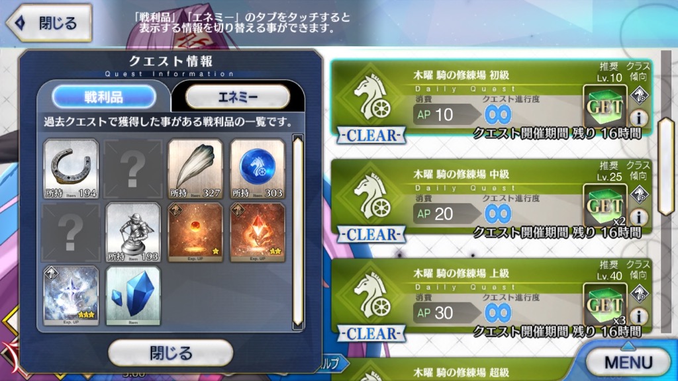
Task: Switch to the エネミー tab
Action: tap(238, 97)
